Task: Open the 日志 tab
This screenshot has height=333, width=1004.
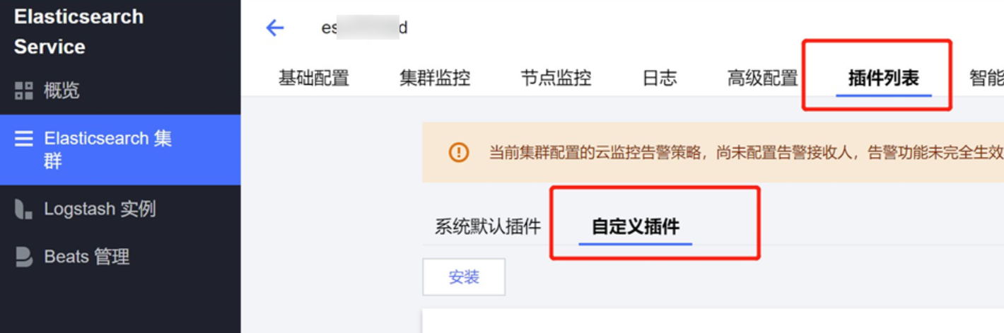Action: [x=660, y=78]
